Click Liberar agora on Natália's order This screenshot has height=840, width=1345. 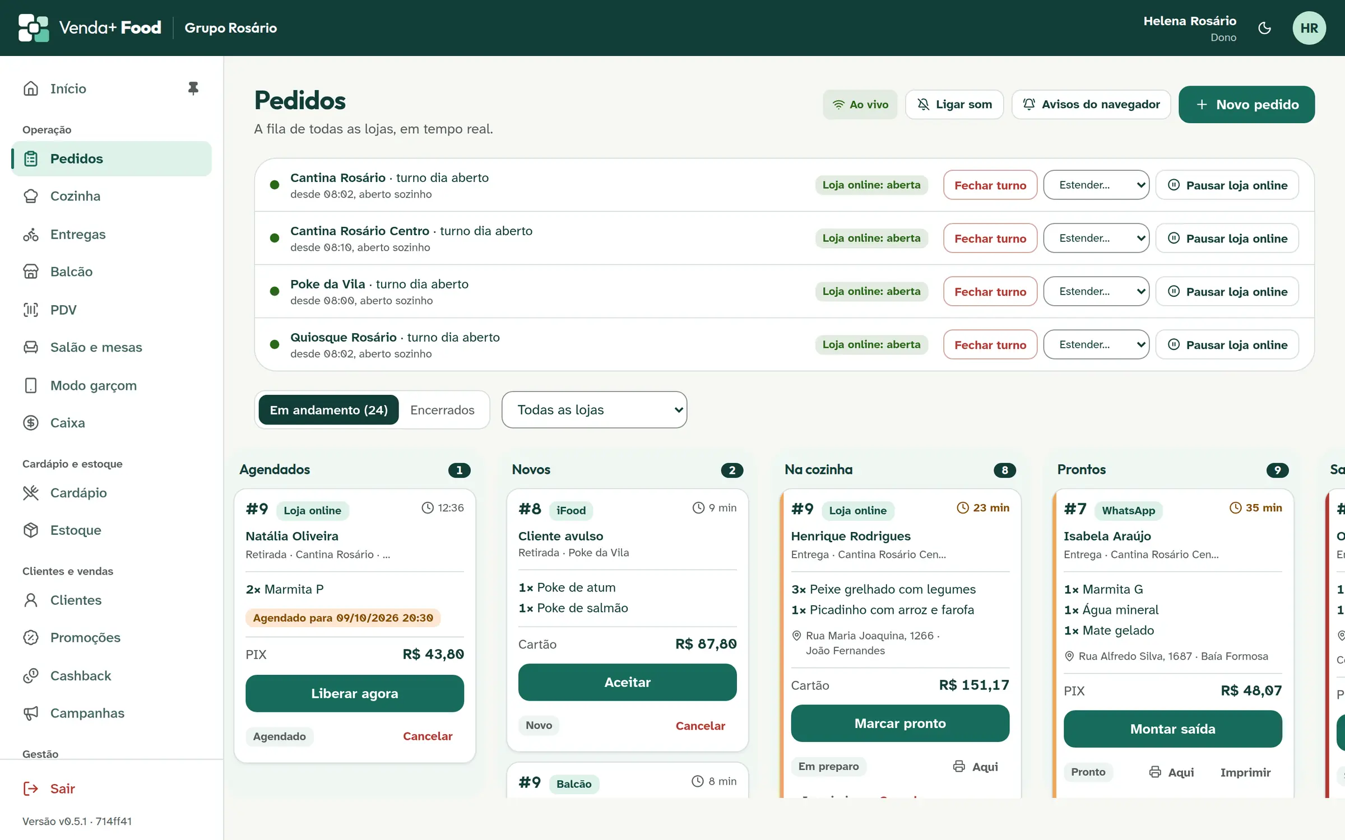(x=355, y=693)
